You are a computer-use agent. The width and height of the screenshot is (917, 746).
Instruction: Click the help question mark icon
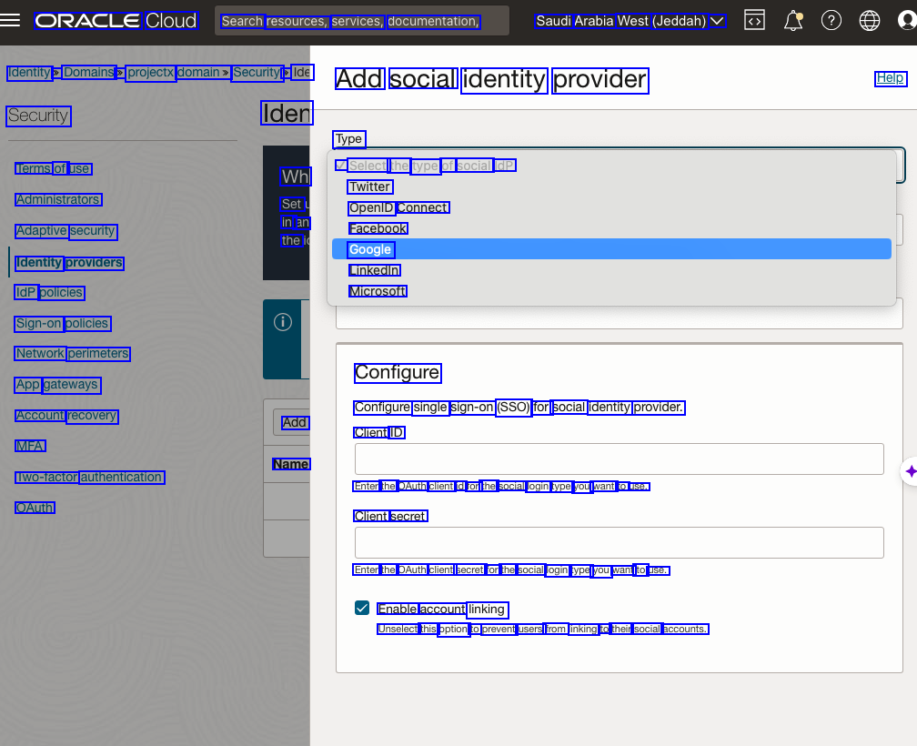(x=831, y=21)
